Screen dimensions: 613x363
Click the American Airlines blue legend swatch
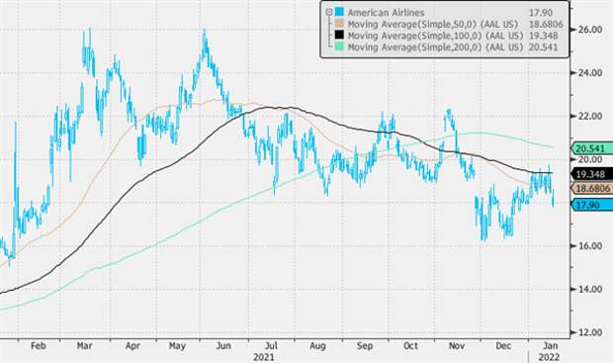click(339, 12)
